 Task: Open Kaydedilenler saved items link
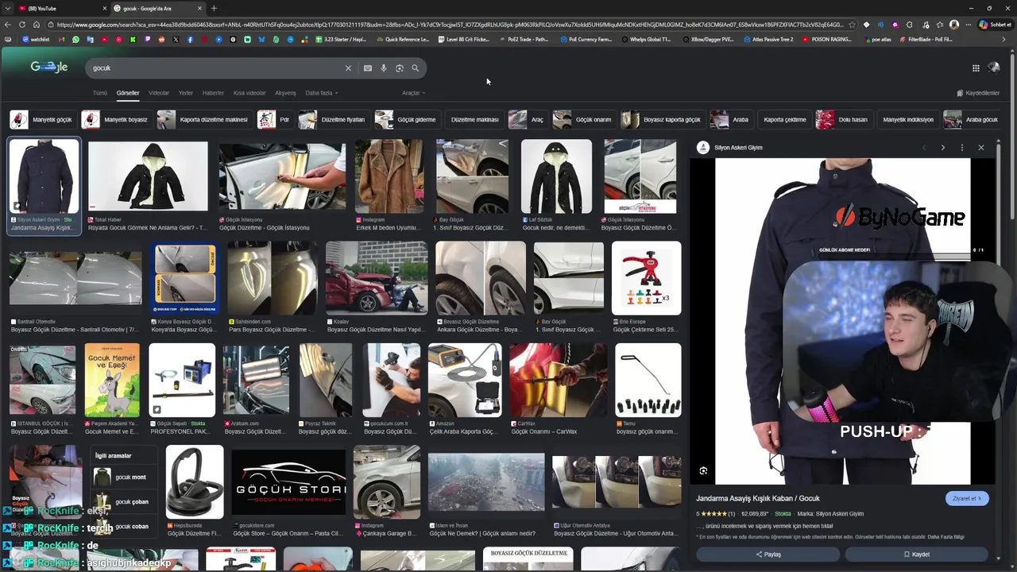pos(978,93)
